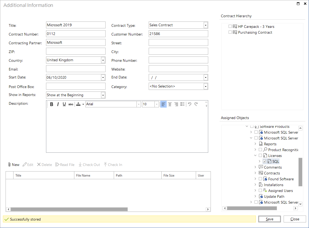Viewport: 309px width, 228px height.
Task: Open the Show in Reports dropdown
Action: click(x=103, y=95)
